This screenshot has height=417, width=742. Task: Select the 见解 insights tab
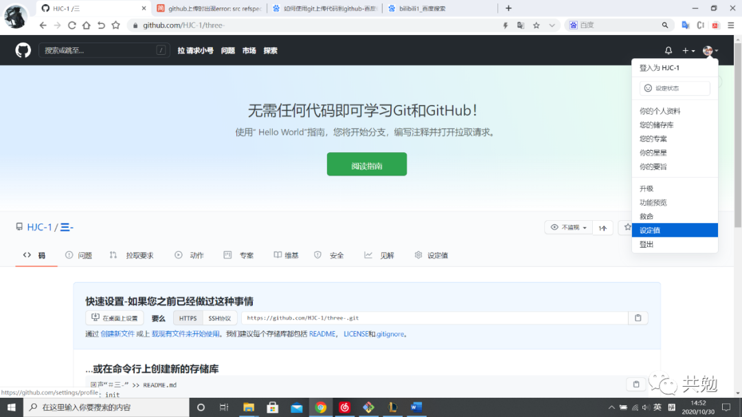point(379,255)
